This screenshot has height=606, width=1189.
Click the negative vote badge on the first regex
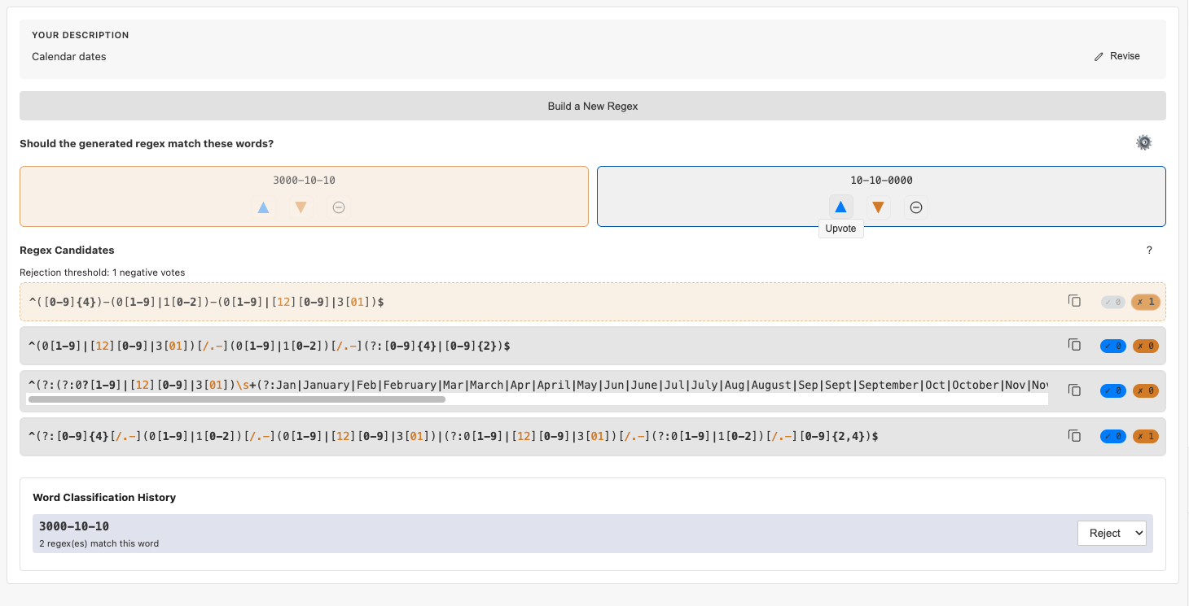(1145, 301)
